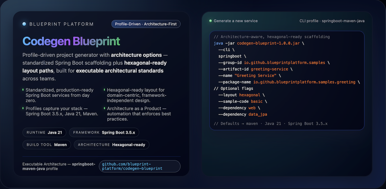Click the blue Blueprint Platform logo dot

(x=24, y=24)
